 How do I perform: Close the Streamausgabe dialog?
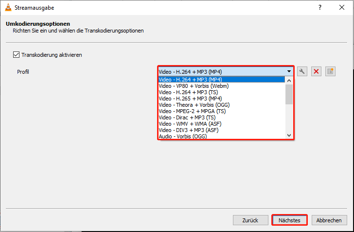click(x=342, y=7)
